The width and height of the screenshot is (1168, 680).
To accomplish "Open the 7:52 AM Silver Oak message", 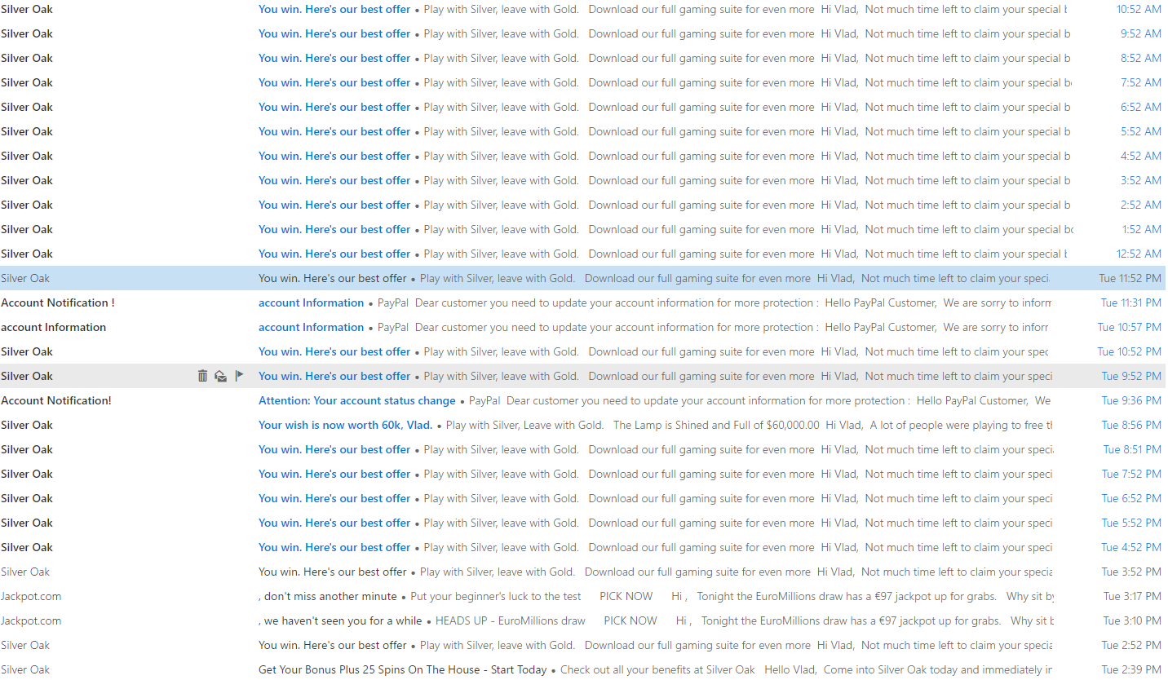I will click(x=584, y=82).
